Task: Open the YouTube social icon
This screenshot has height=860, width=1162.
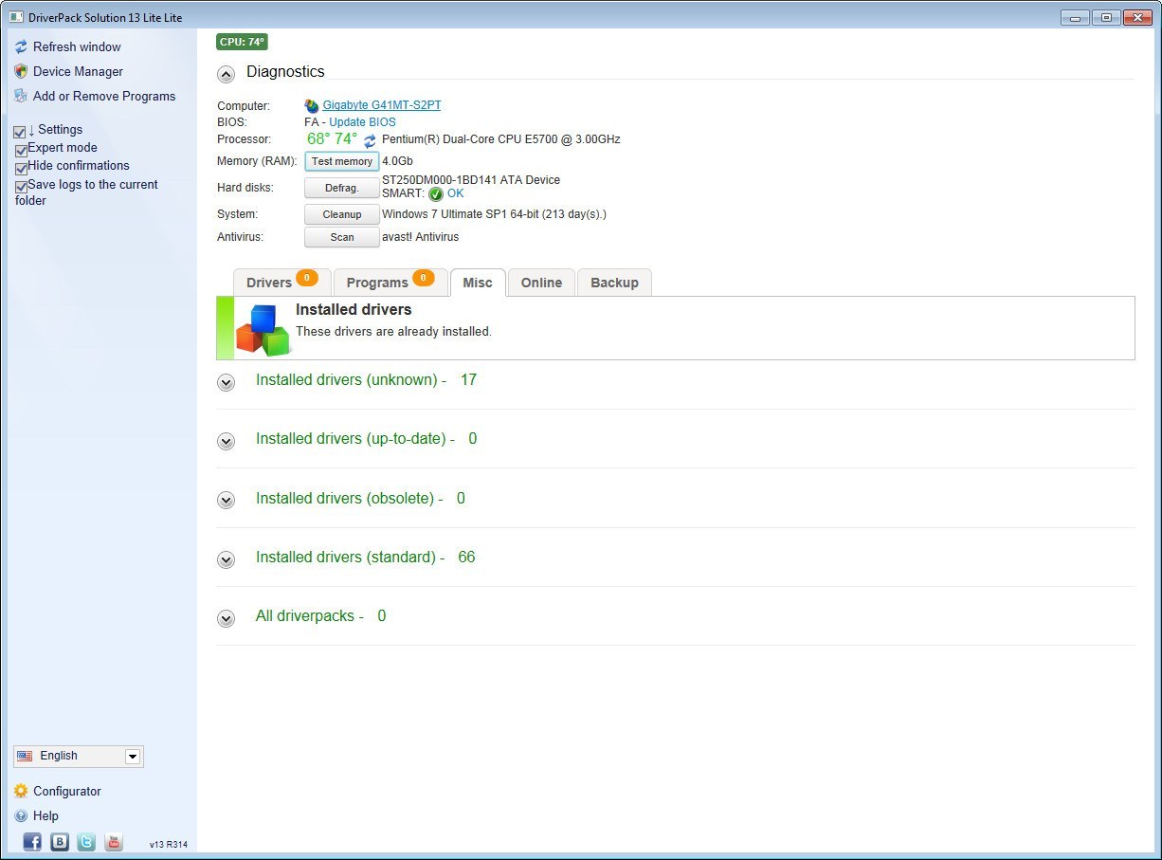Action: [114, 841]
